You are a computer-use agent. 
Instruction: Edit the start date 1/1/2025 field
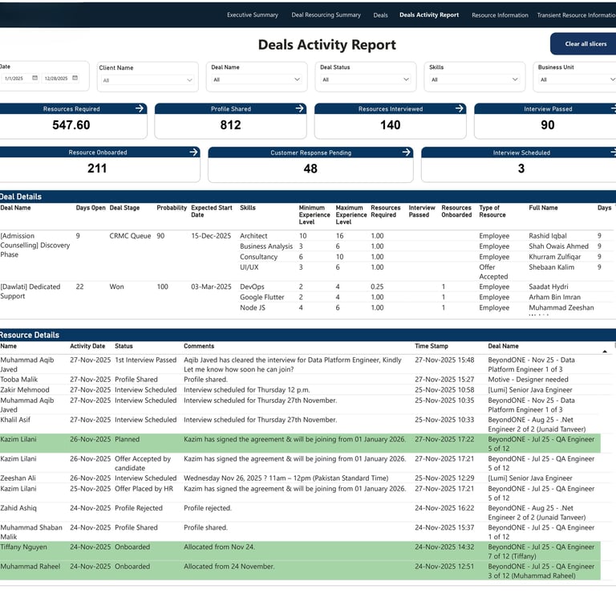[x=14, y=78]
